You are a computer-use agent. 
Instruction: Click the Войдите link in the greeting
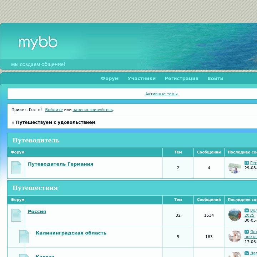point(54,110)
